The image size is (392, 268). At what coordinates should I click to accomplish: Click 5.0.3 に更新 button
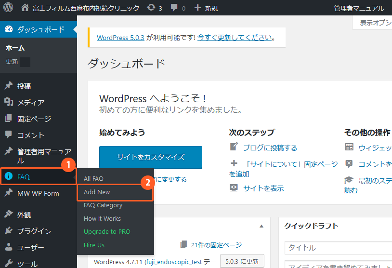(242, 261)
